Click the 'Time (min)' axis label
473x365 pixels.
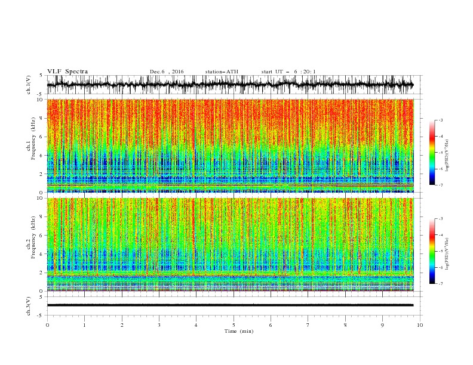coord(239,331)
